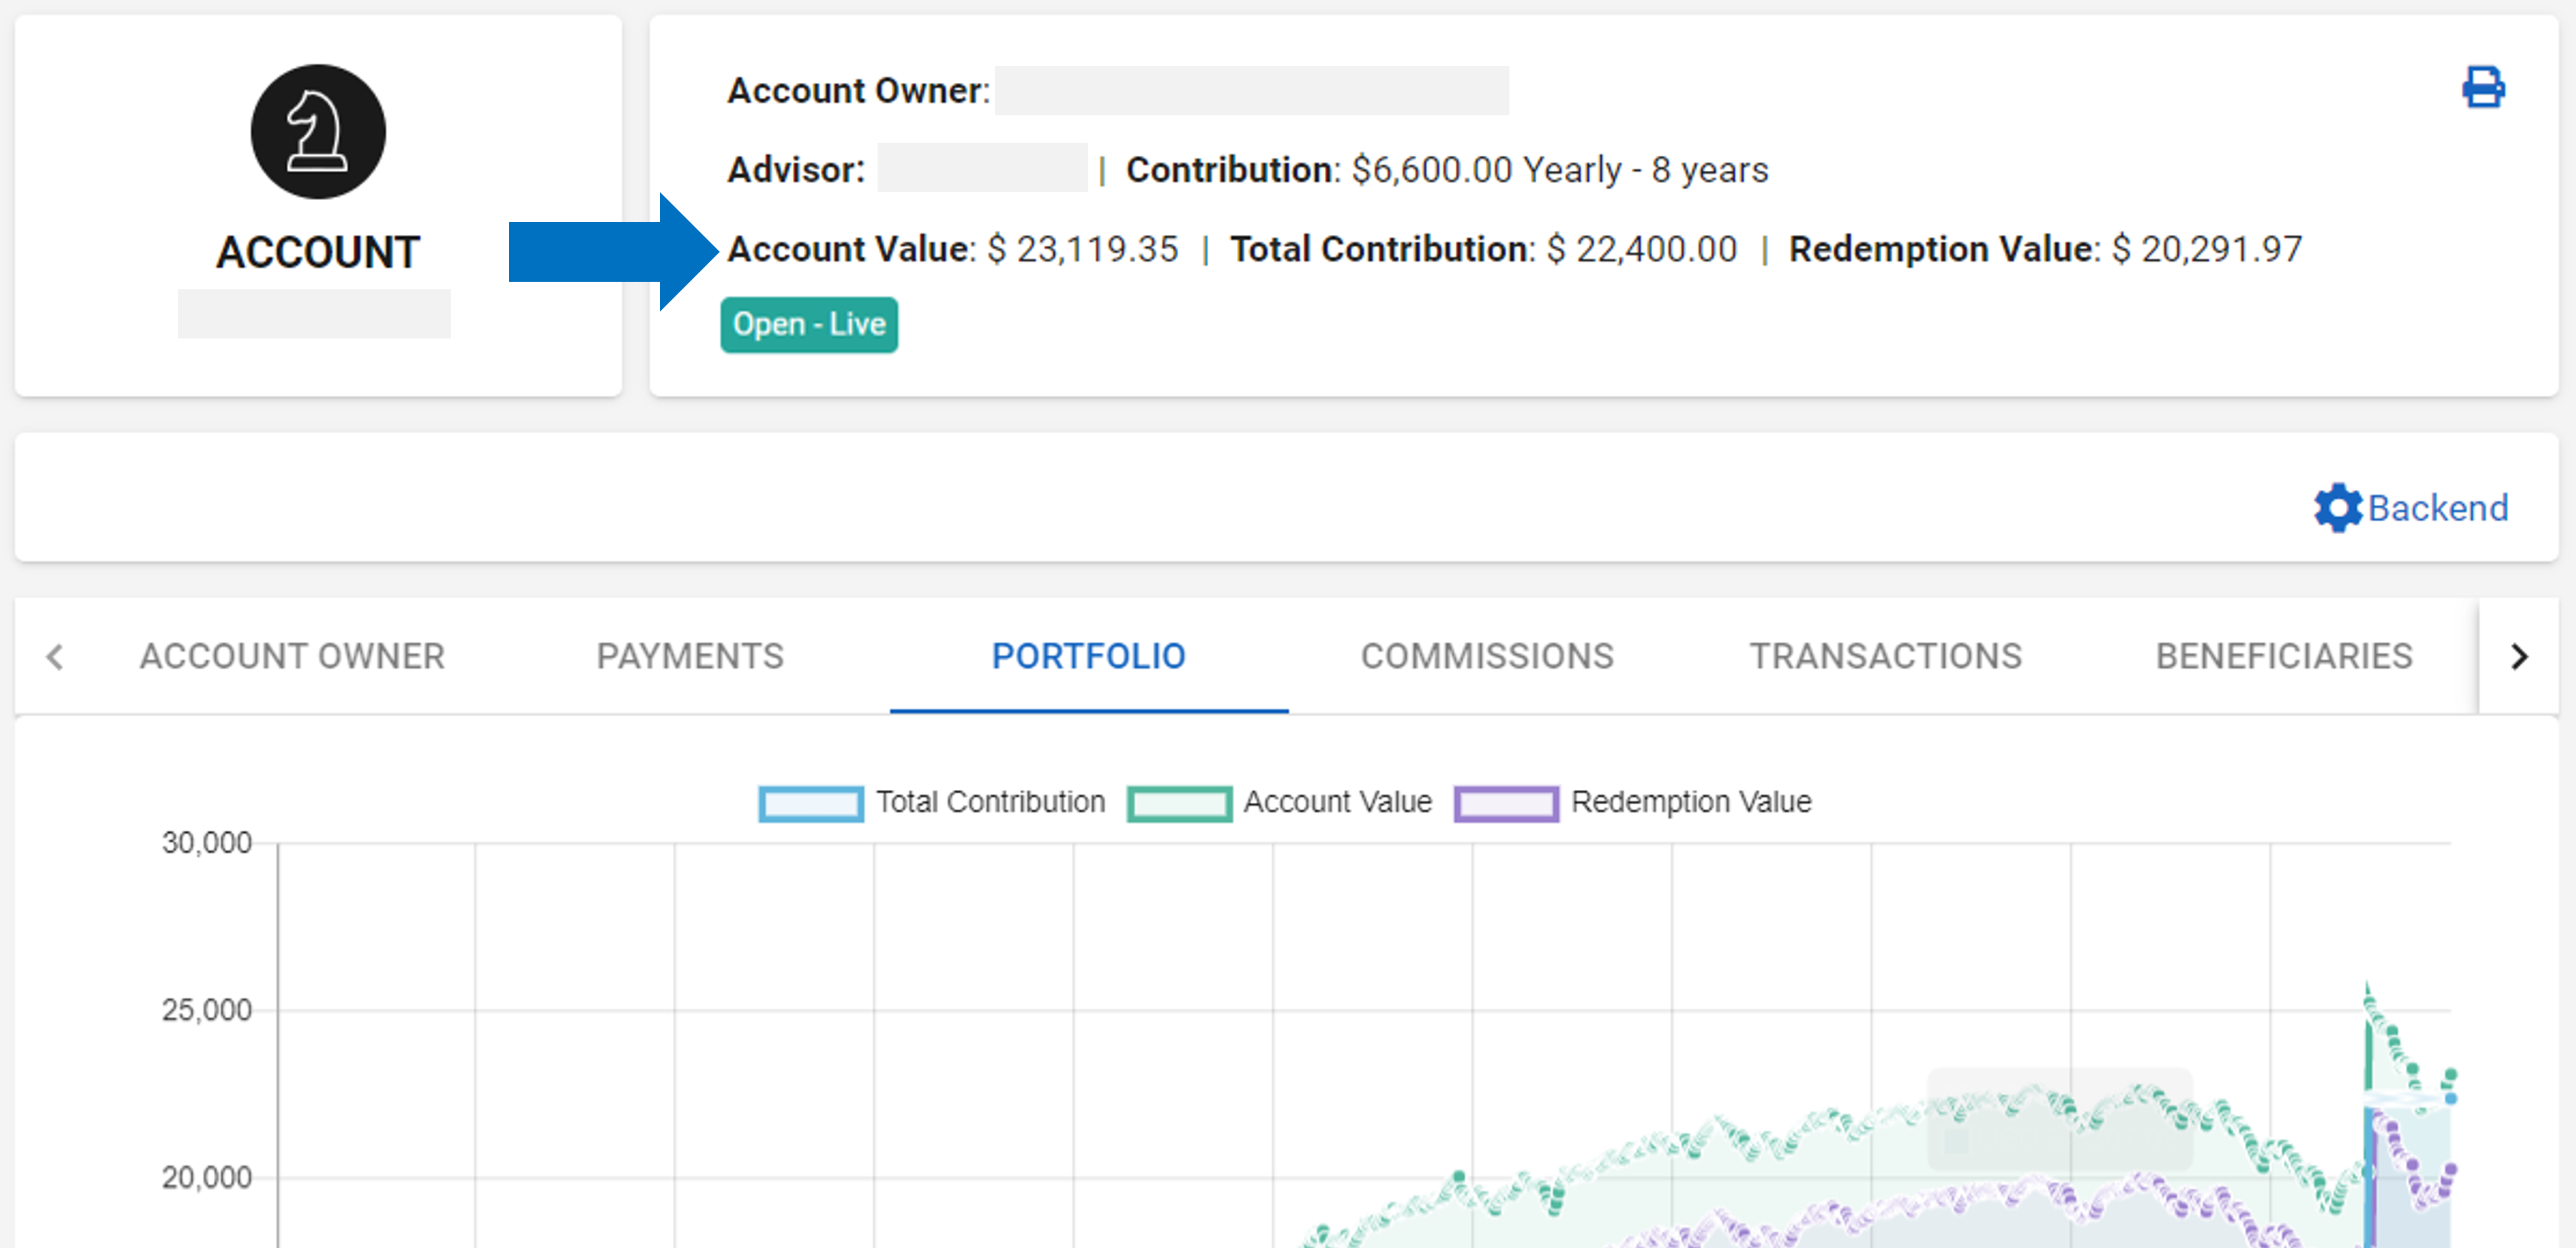2576x1248 pixels.
Task: Click the Redemption Value amount $ 20,291.97
Action: click(x=2207, y=249)
